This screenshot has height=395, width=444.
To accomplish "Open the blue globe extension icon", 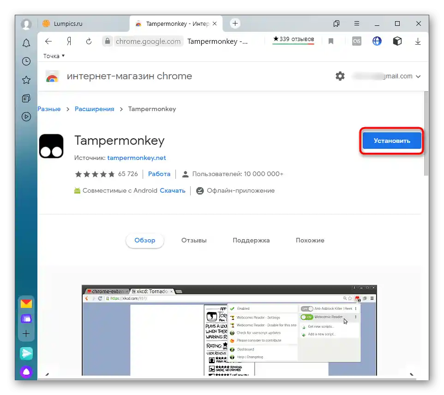I will tap(377, 41).
